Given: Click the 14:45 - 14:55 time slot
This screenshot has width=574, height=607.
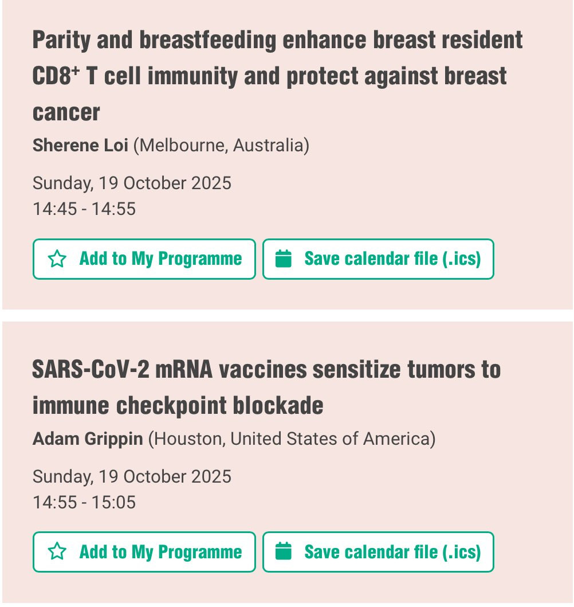Looking at the screenshot, I should (84, 209).
